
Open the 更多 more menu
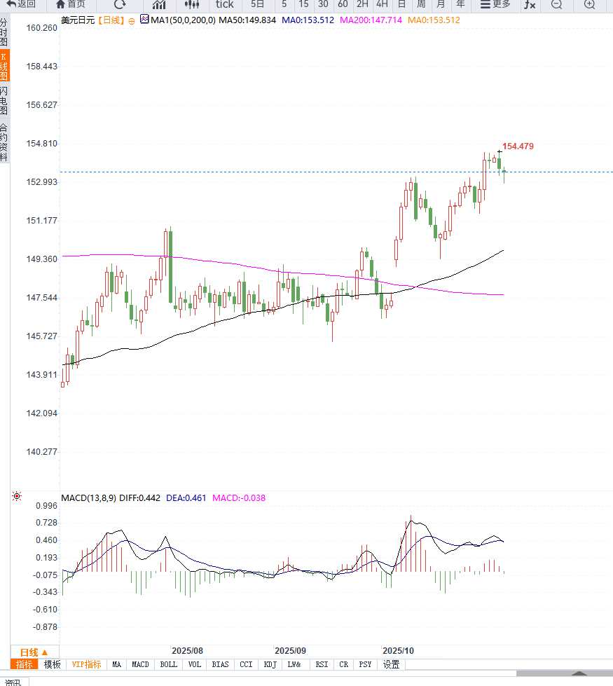click(495, 4)
